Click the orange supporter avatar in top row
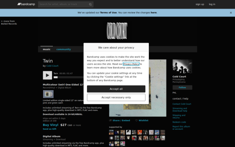The image size is (235, 147). [140, 132]
